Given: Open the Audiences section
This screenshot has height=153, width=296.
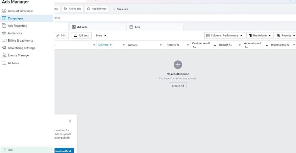Looking at the screenshot, I should tap(15, 33).
